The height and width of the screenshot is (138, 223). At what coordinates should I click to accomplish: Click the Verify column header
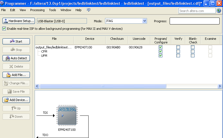tap(178, 40)
